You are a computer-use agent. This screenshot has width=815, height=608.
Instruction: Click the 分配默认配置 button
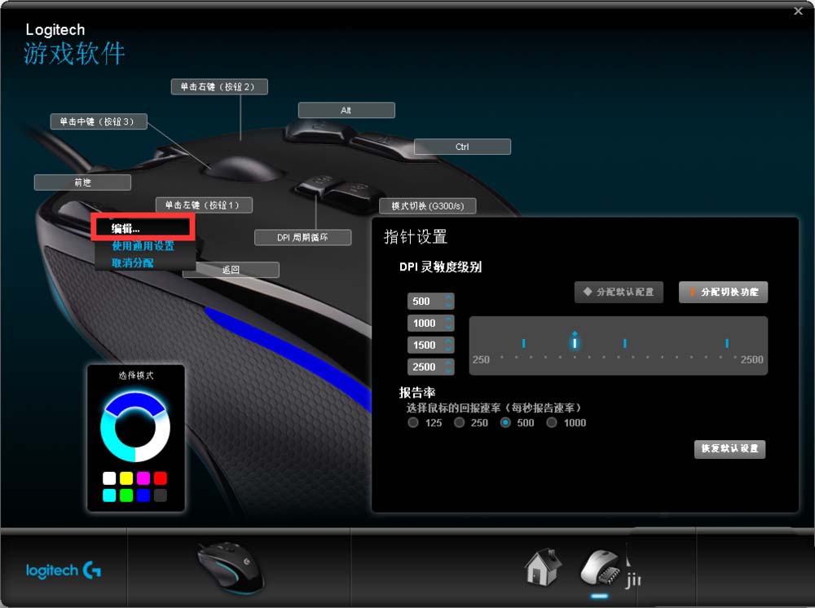619,292
